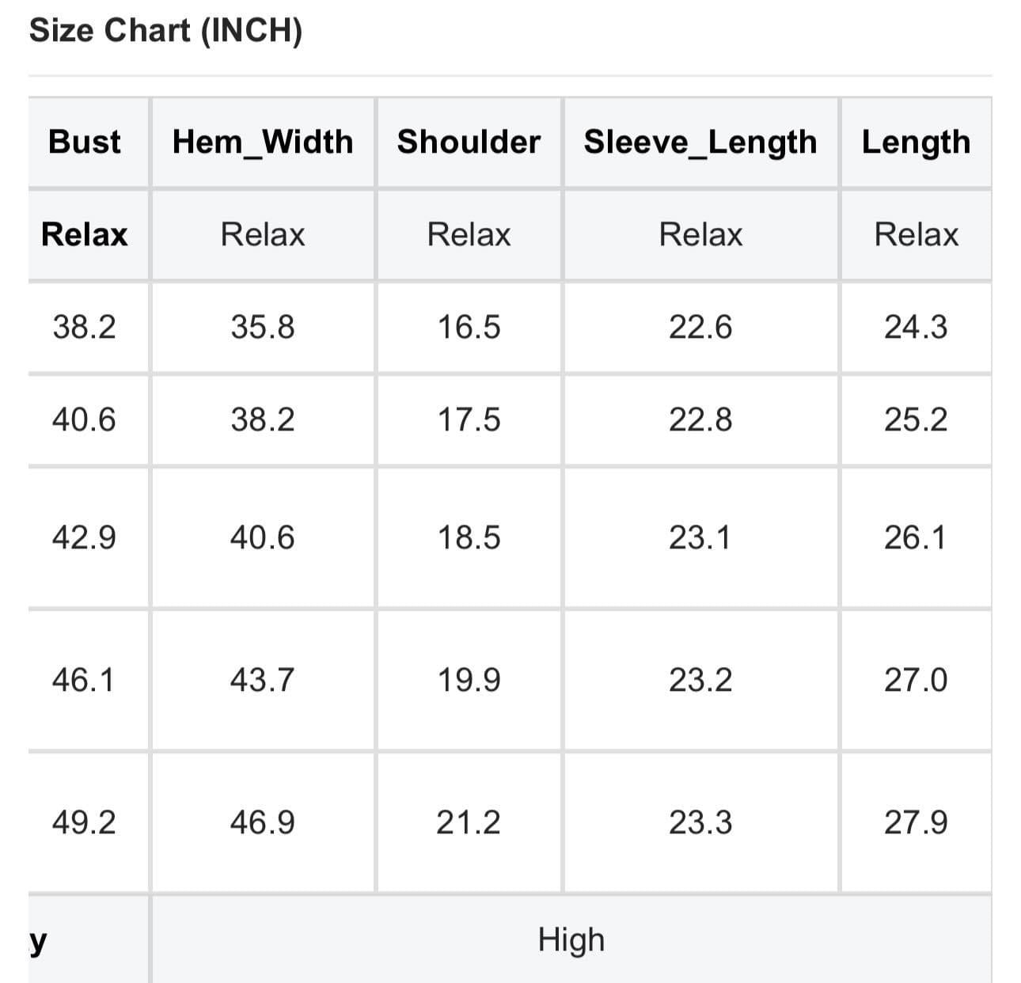Click the Hem_Width column header
This screenshot has height=983, width=1021.
click(x=263, y=142)
